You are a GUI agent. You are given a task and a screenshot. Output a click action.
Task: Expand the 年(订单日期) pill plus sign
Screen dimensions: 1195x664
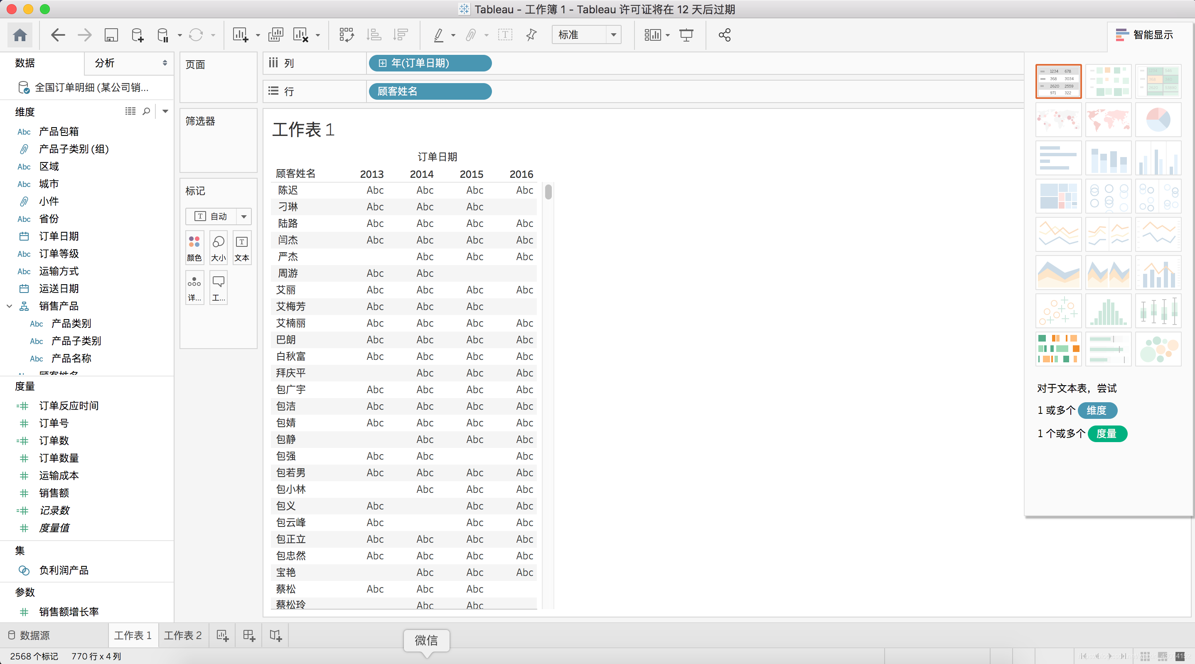tap(382, 63)
